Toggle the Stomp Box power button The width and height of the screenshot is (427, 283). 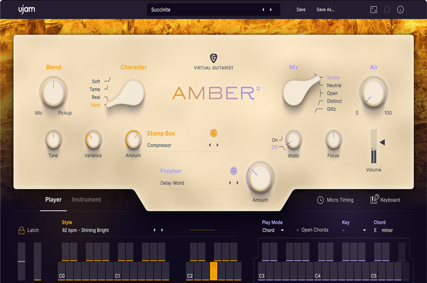click(213, 133)
